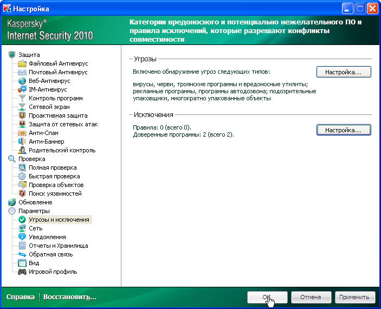381x309 pixels.
Task: Open Настройка button under Угрозы
Action: tap(344, 72)
